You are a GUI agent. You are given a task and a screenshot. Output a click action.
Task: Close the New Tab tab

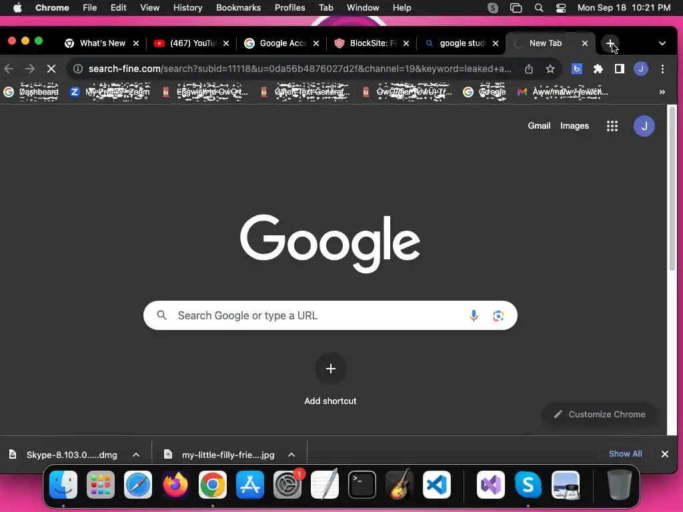point(585,43)
